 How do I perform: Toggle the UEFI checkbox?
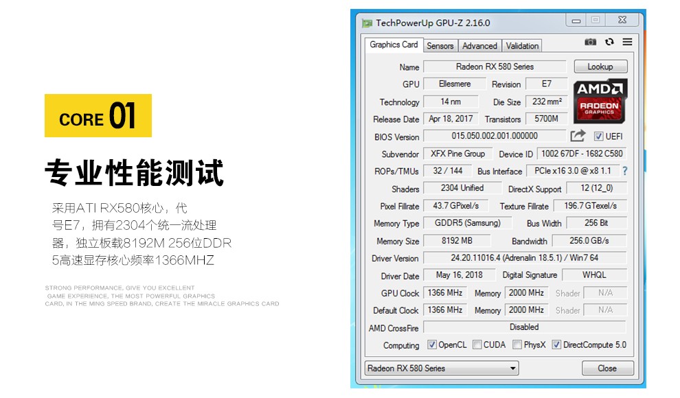(598, 137)
